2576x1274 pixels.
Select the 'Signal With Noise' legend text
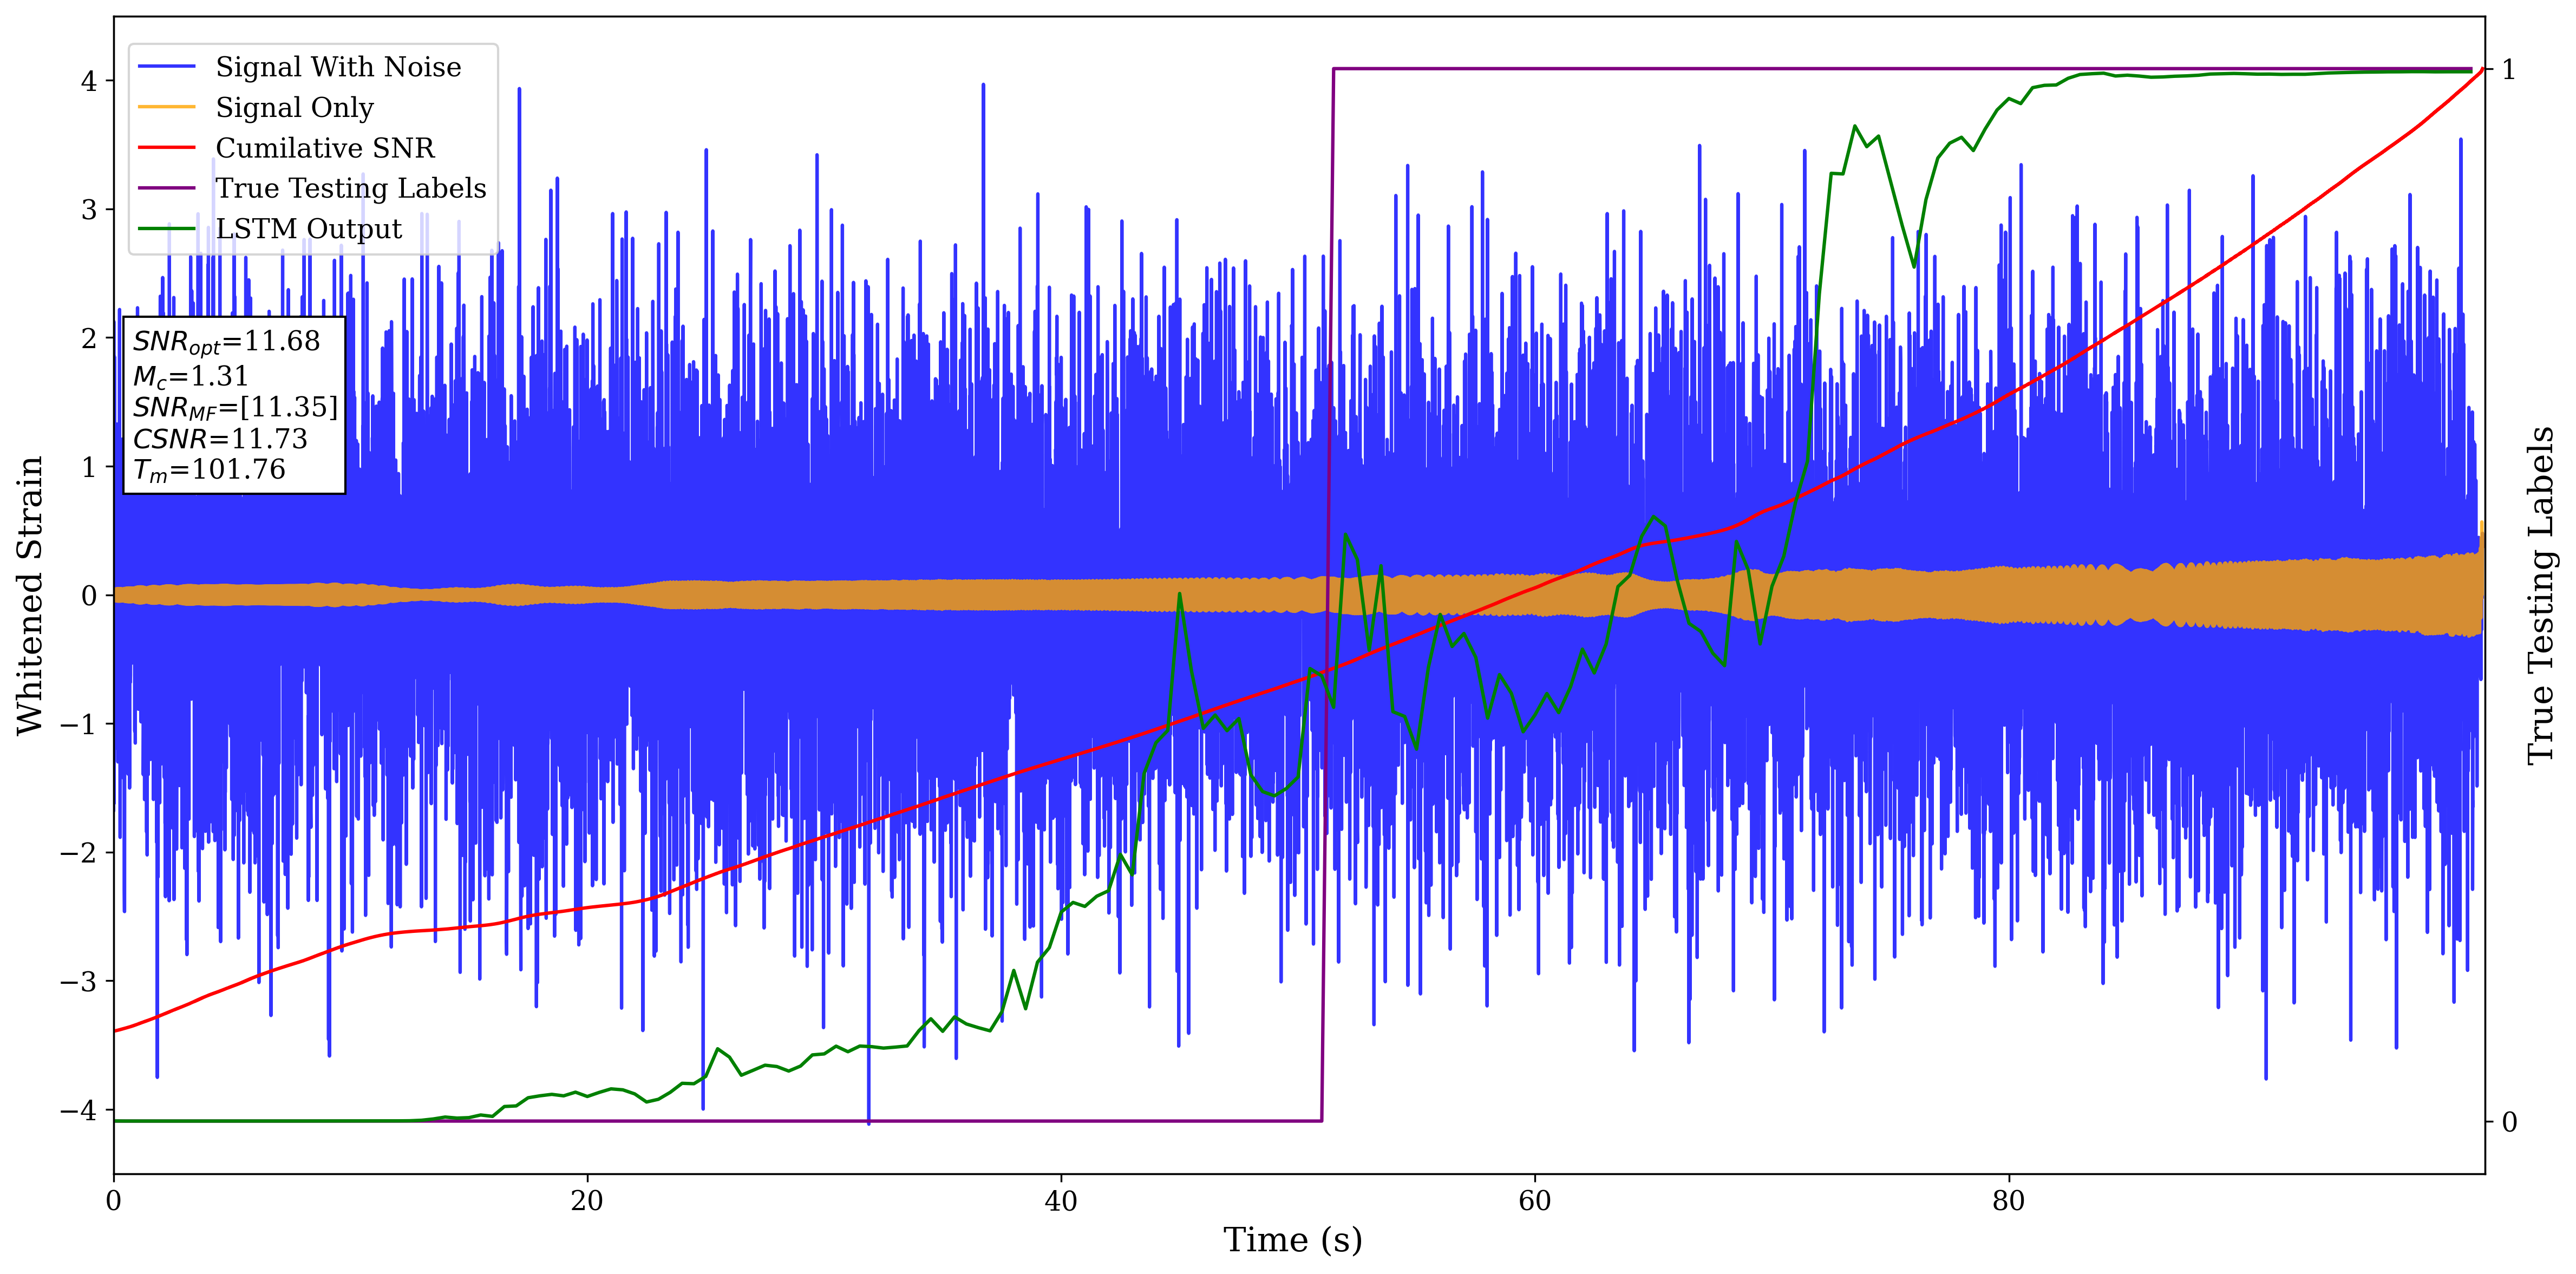click(x=338, y=67)
